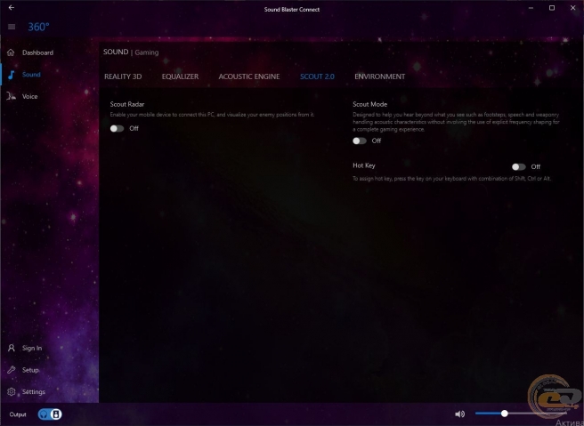Open Settings from the sidebar
The height and width of the screenshot is (426, 584).
point(34,392)
